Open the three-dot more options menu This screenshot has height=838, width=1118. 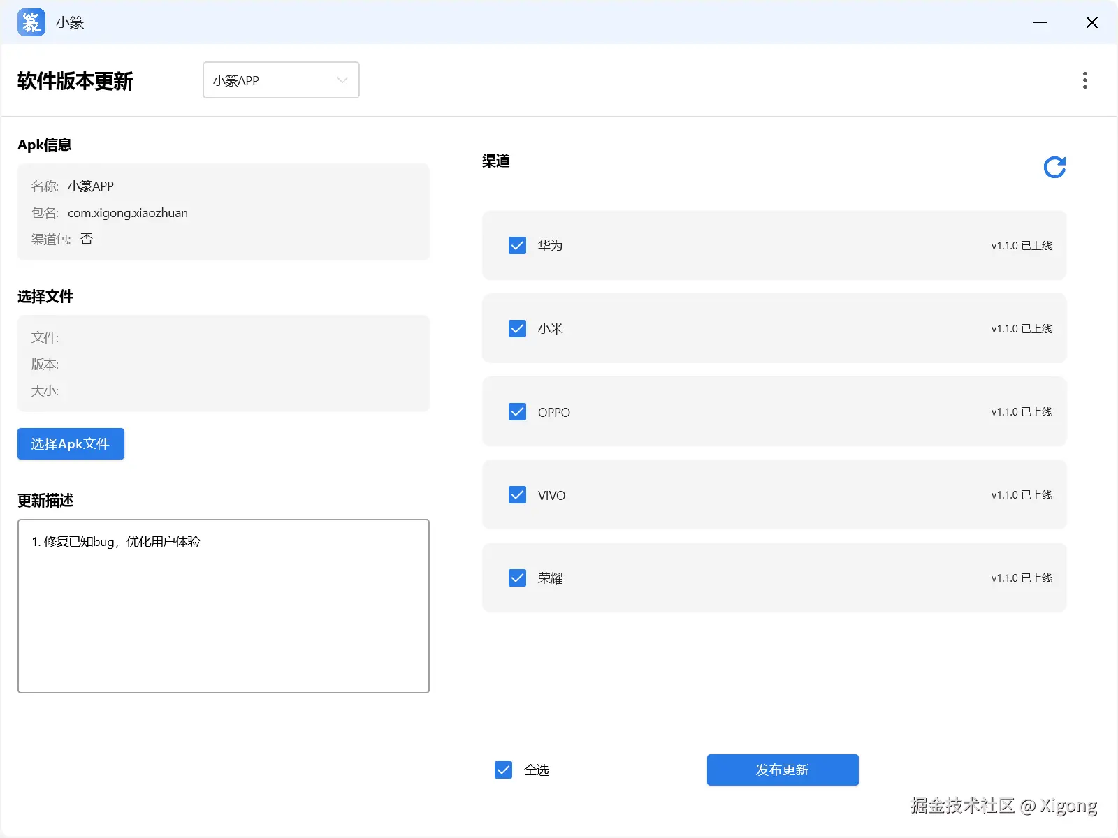(1084, 80)
